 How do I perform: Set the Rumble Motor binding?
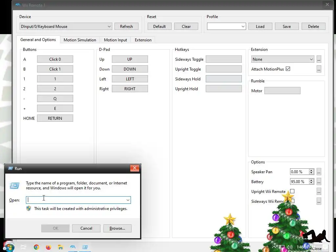point(283,91)
